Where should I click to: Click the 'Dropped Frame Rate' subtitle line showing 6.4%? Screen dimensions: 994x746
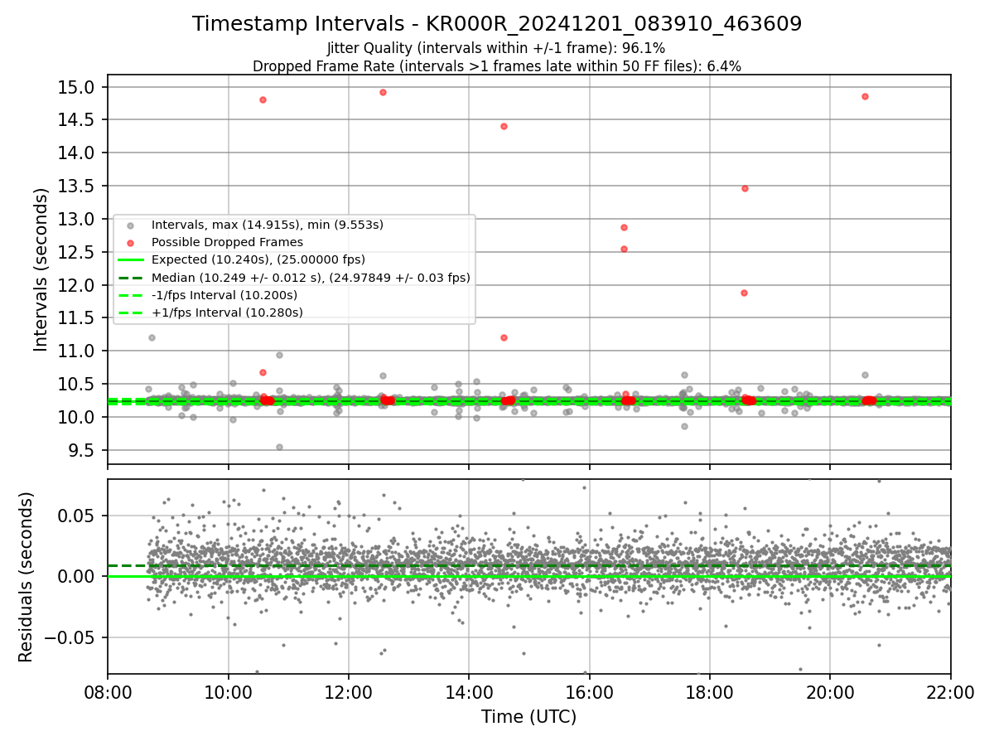coord(496,66)
